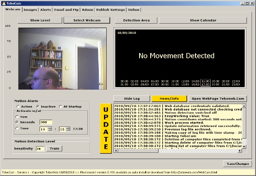Click the vertical yellow UPDATE button

[x=106, y=128]
